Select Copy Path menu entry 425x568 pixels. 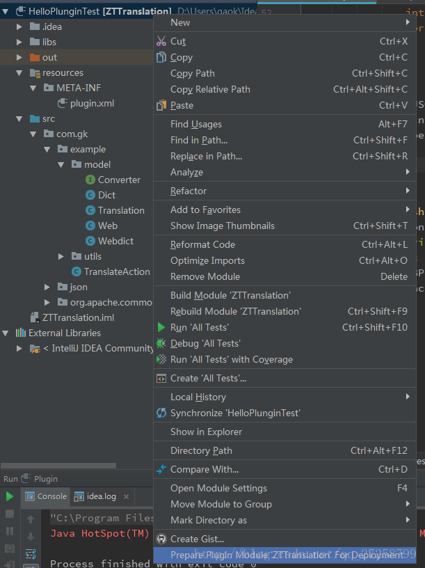pos(285,73)
